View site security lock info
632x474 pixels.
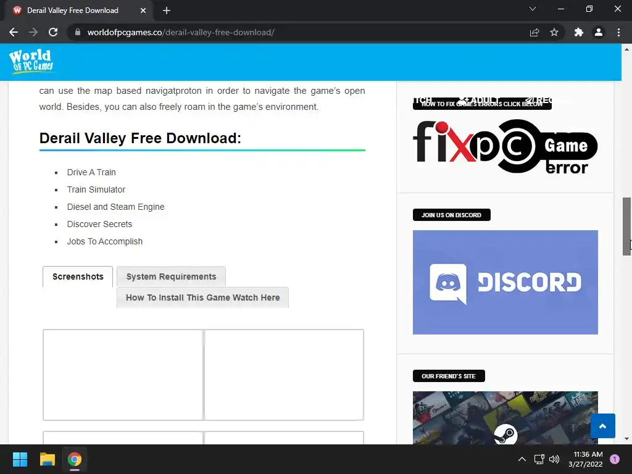click(78, 32)
